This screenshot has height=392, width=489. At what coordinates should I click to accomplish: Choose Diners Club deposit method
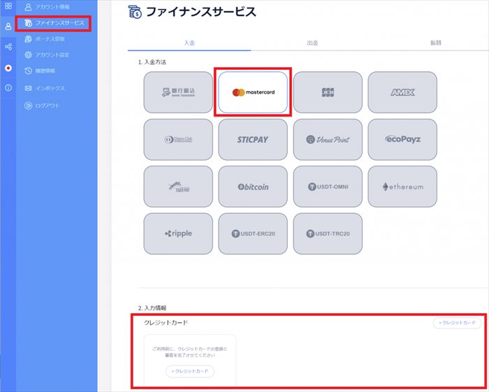pos(178,139)
